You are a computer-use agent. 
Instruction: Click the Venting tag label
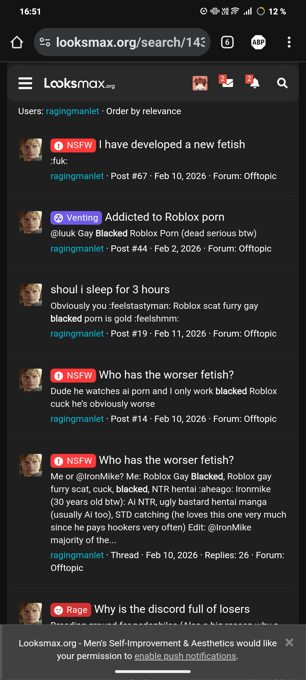76,218
